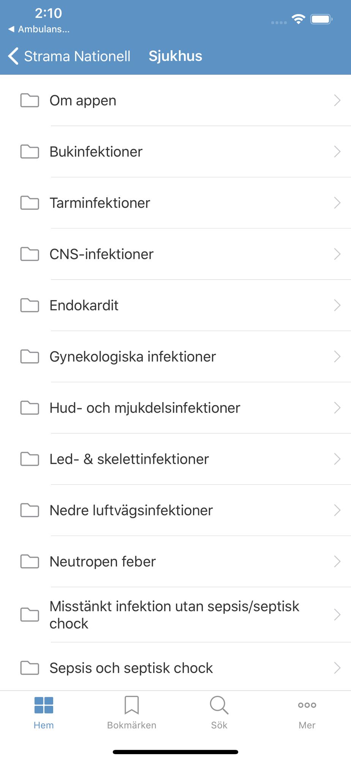Tap the folder icon beside CNS-infektioner
The height and width of the screenshot is (761, 351).
point(30,254)
